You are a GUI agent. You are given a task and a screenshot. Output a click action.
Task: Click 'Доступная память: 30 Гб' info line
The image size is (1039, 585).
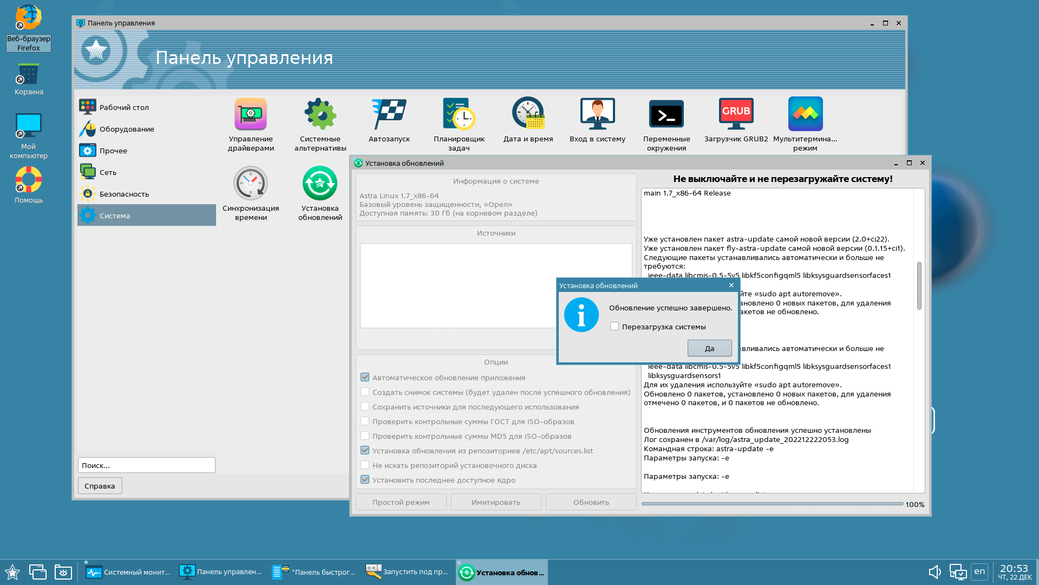448,213
